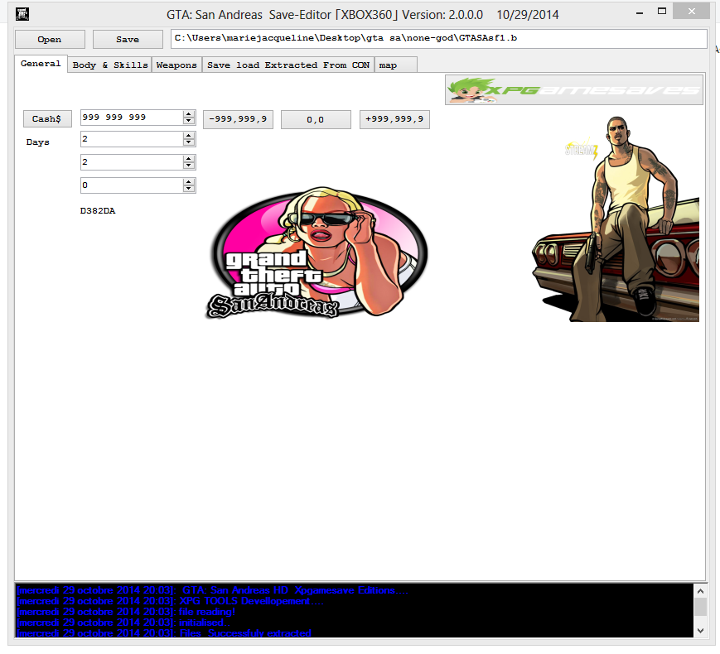Increment the third Days field spinner
Image resolution: width=720 pixels, height=654 pixels.
click(189, 182)
